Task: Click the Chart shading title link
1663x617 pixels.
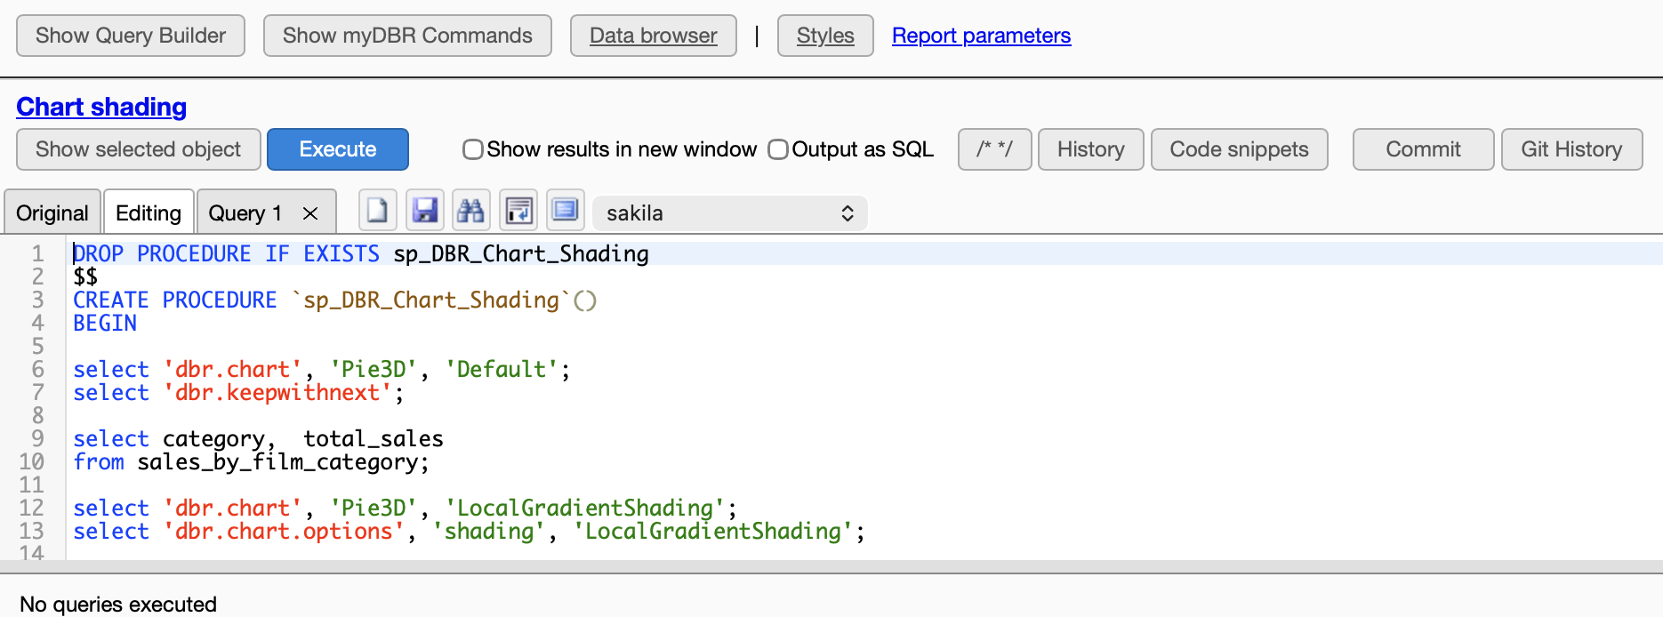Action: 101,107
